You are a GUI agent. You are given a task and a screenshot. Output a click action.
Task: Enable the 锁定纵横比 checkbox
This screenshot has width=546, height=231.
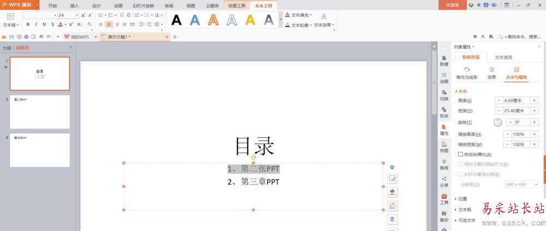coord(460,154)
